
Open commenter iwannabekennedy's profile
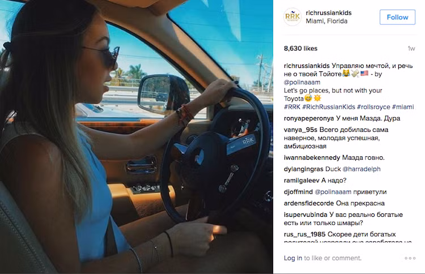coord(312,157)
